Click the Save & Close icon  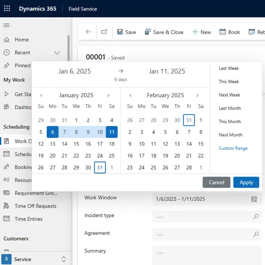[x=148, y=32]
